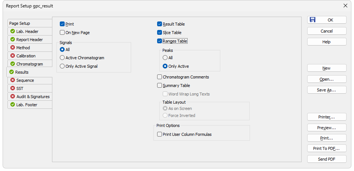The height and width of the screenshot is (171, 354).
Task: Click the green check icon beside Lab. Header
Action: coord(13,31)
